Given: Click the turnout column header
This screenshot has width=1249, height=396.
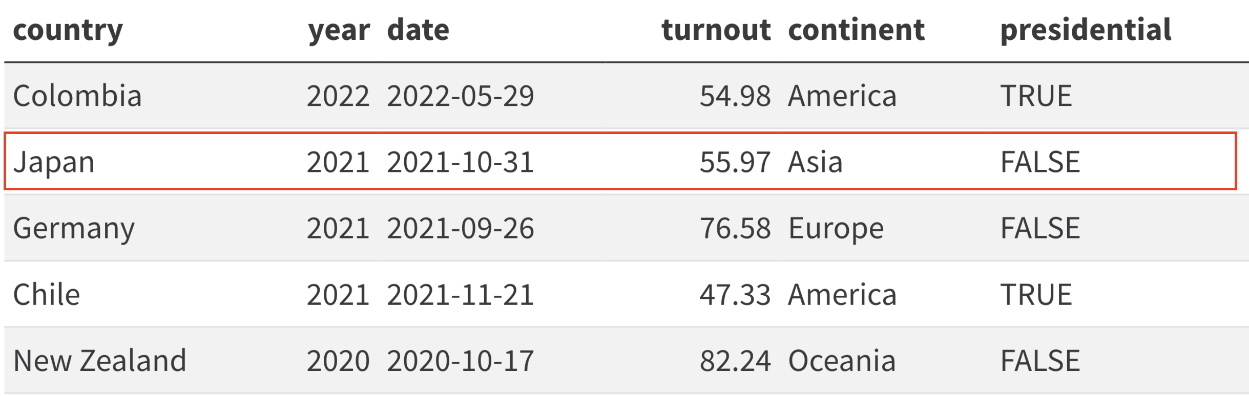Looking at the screenshot, I should 716,30.
